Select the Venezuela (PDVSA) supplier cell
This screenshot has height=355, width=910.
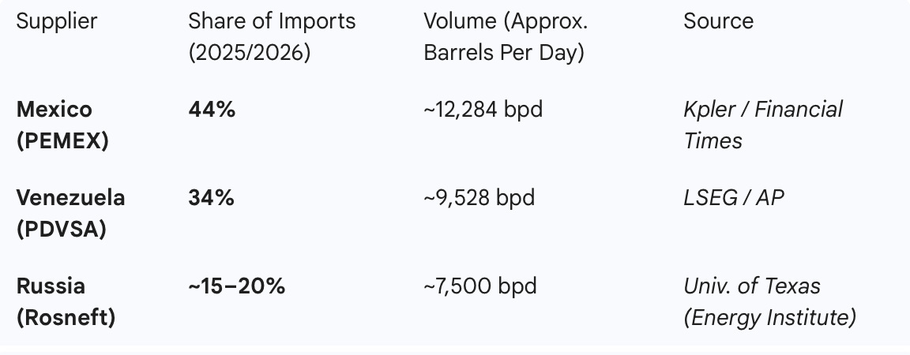point(70,214)
